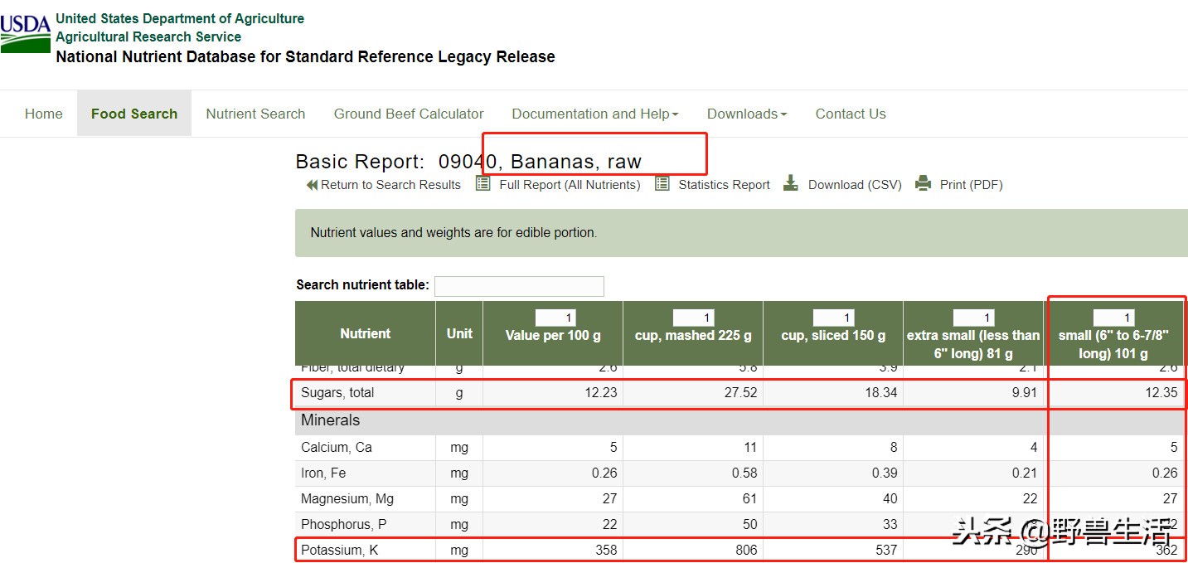Click the USDA logo icon

pos(26,34)
